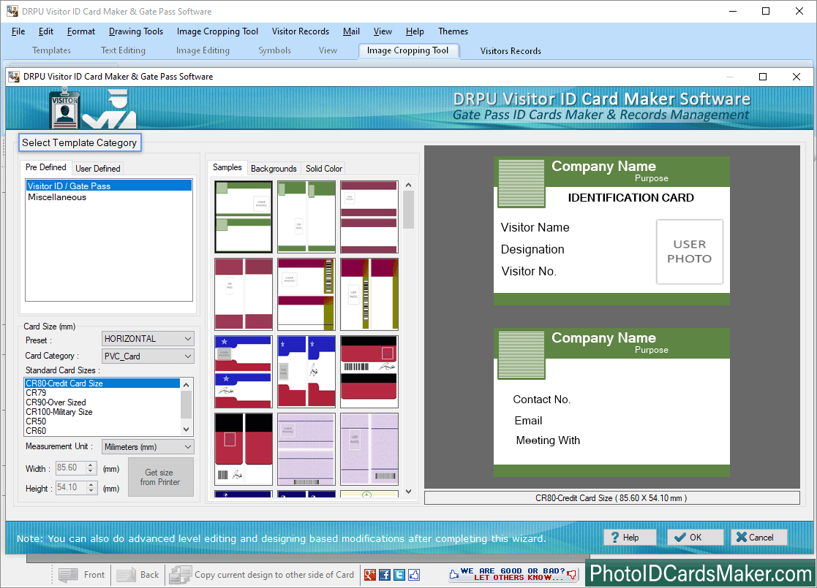817x588 pixels.
Task: Select CR100-Military Size in card sizes list
Action: [x=59, y=412]
